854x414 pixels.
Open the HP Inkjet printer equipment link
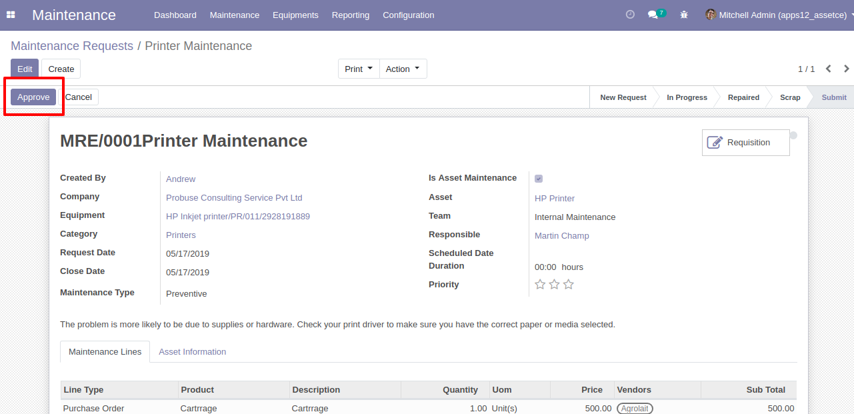(x=238, y=217)
